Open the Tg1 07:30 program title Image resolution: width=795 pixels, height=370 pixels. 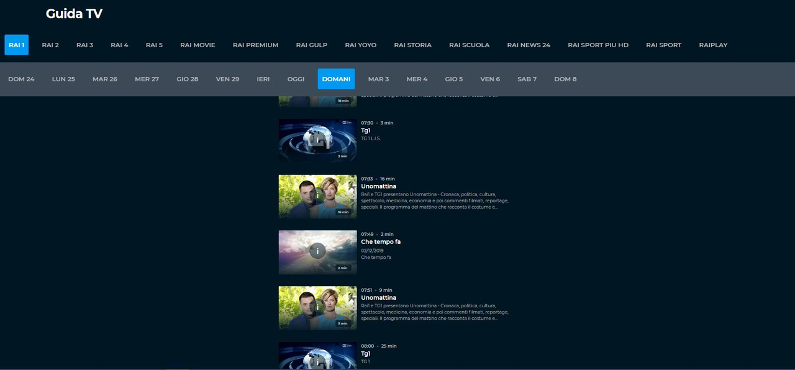(x=366, y=130)
